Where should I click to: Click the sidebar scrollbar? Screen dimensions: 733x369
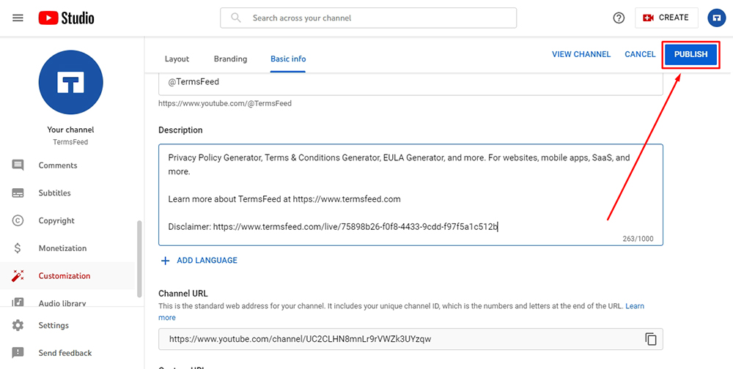tap(139, 258)
